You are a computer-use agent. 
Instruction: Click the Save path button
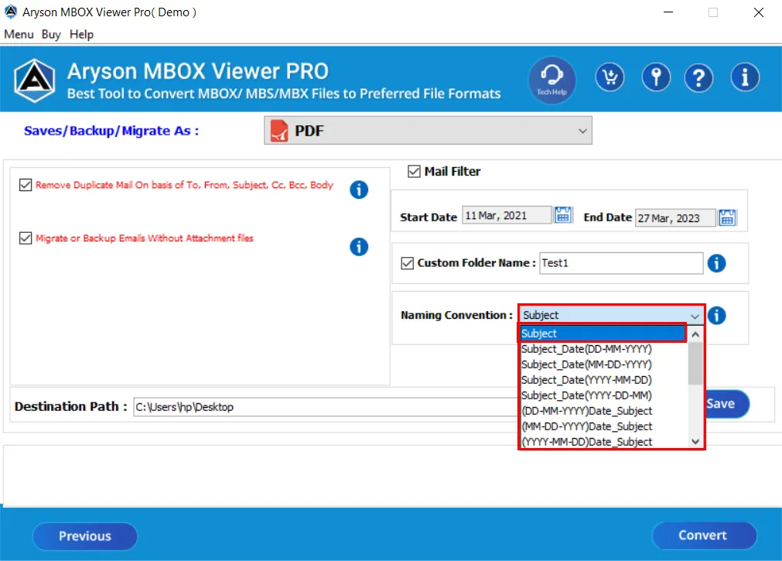[x=726, y=404]
